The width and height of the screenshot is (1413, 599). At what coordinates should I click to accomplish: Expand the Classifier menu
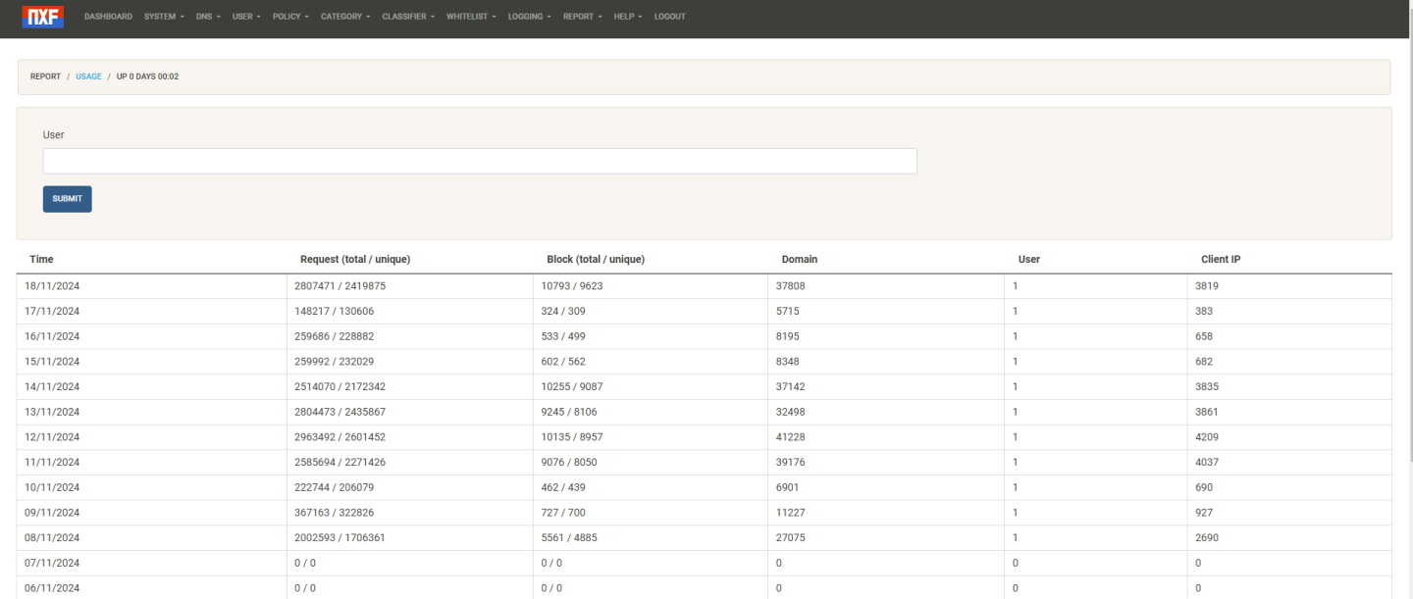(407, 17)
